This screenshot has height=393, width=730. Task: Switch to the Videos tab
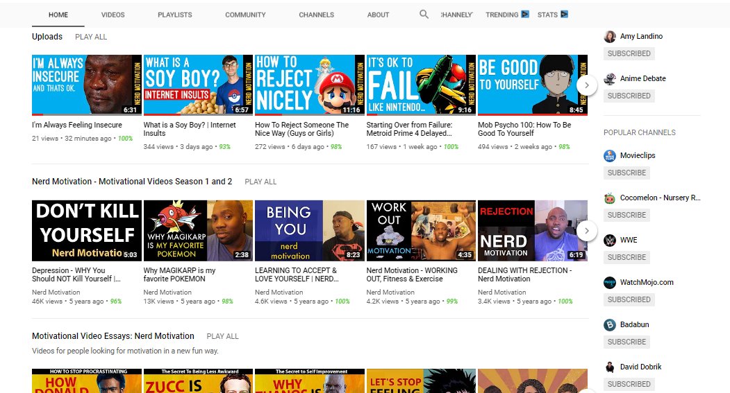113,15
